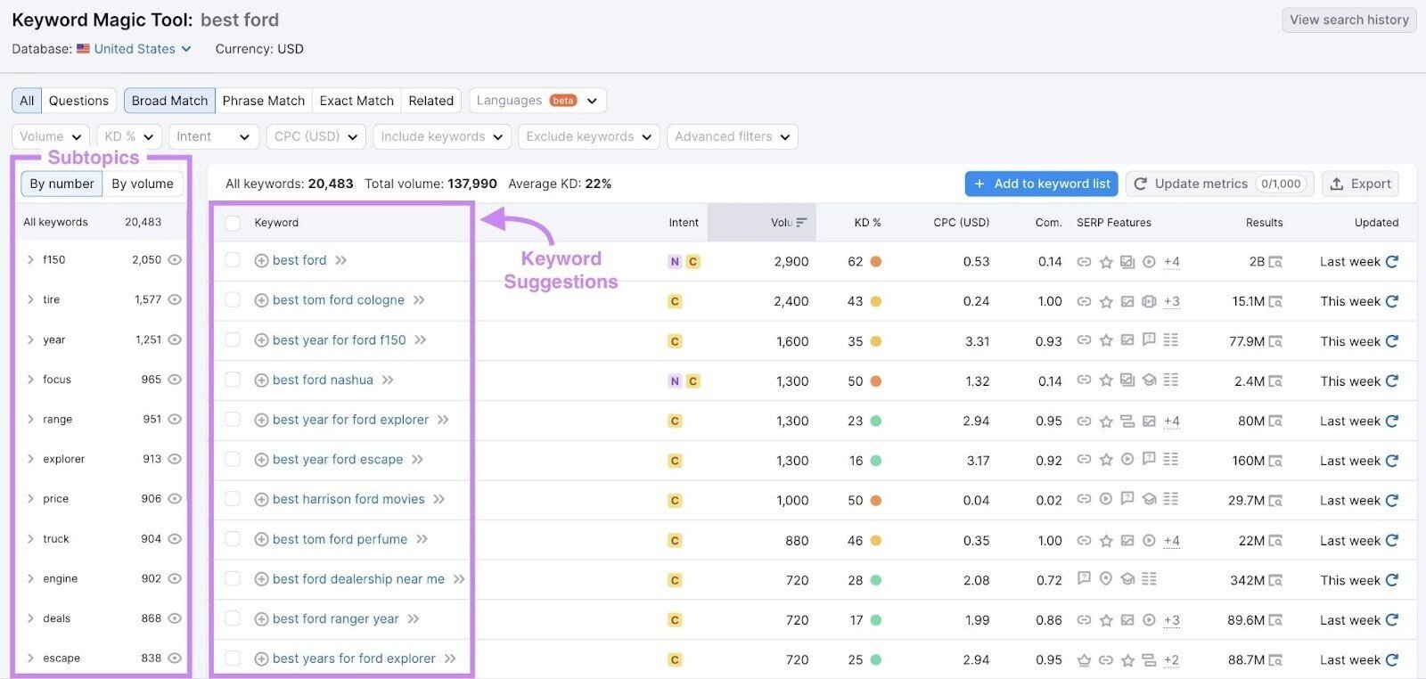Refresh metrics icon in best tom ford cologne row
1426x679 pixels.
(x=1392, y=301)
